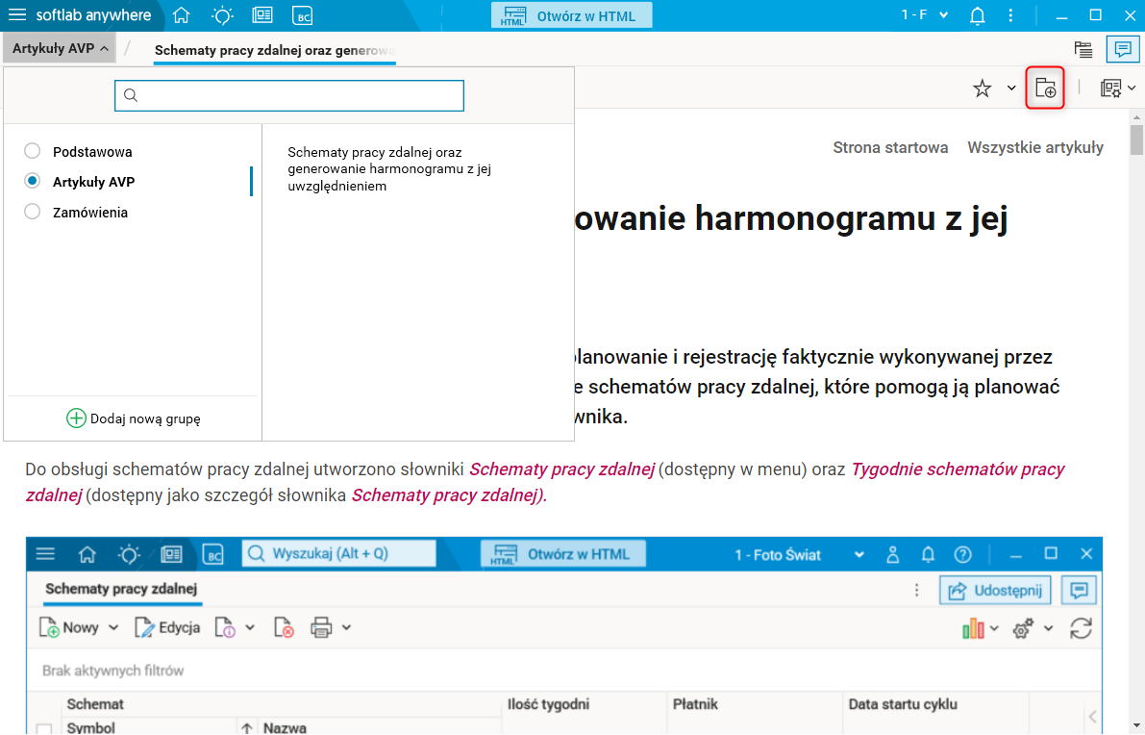Click Otwórz w HTML in embedded screenshot

tap(563, 554)
